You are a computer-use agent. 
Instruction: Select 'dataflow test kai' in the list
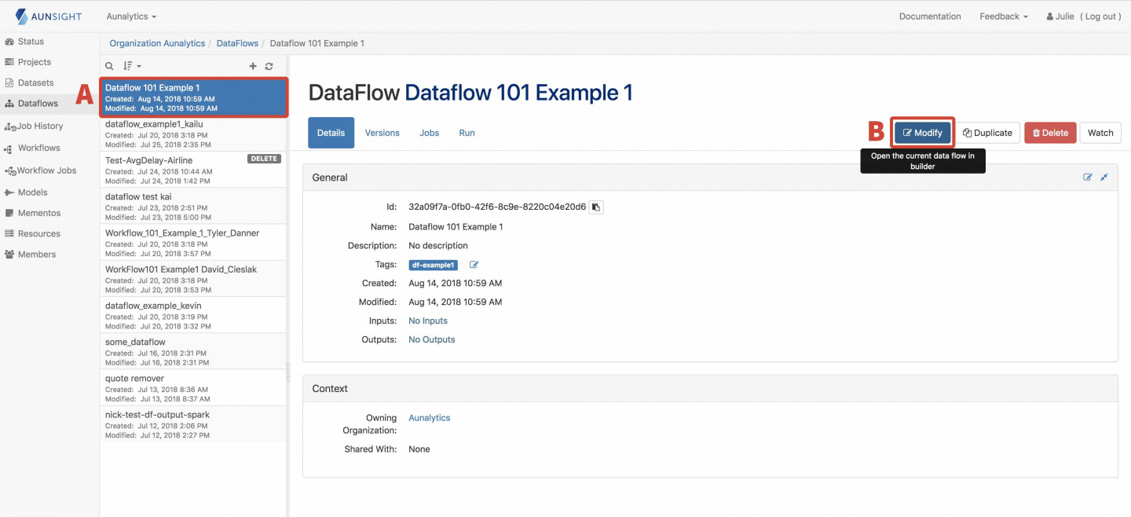[194, 206]
